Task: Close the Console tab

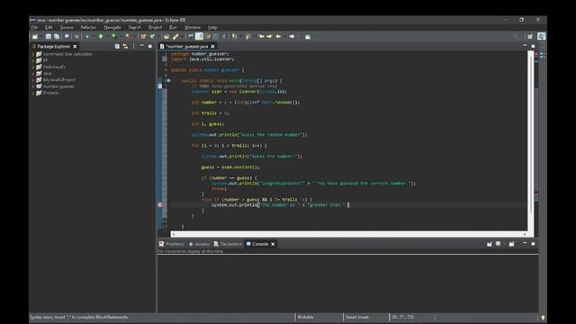Action: click(273, 244)
